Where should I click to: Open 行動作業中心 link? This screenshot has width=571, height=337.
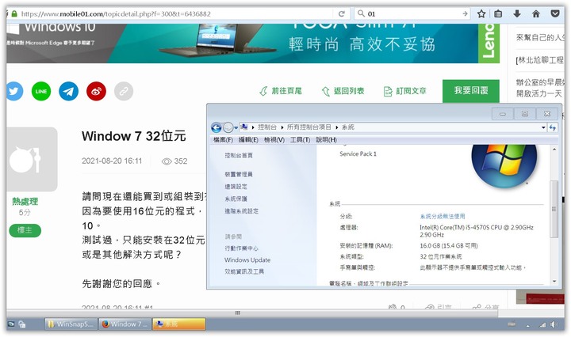point(241,248)
